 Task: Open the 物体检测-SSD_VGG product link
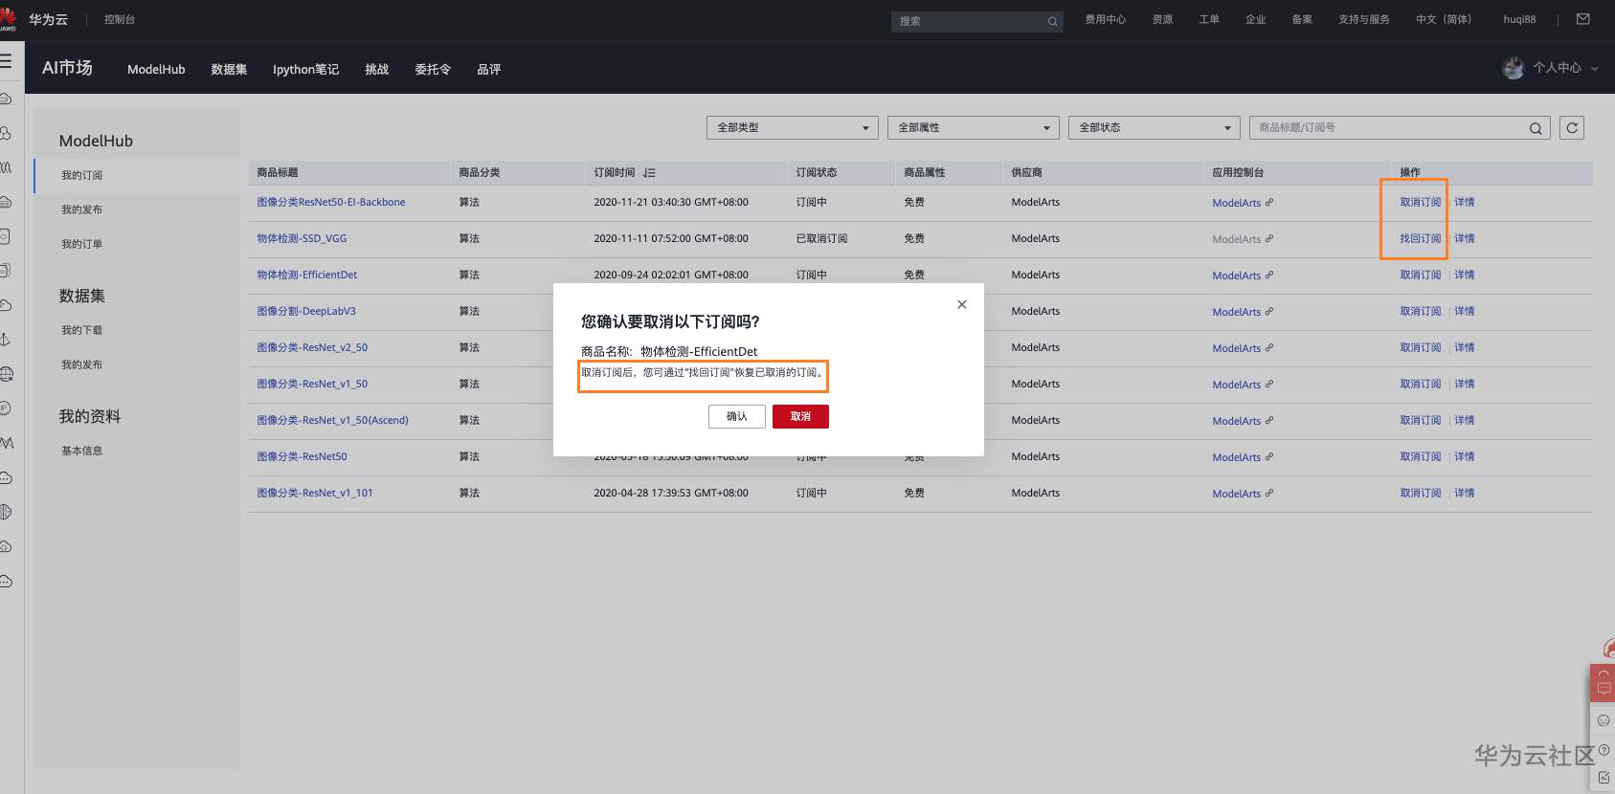302,239
